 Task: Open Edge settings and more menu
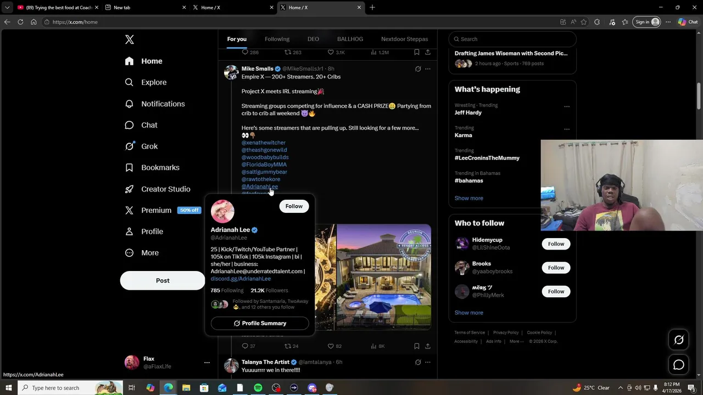click(x=668, y=22)
